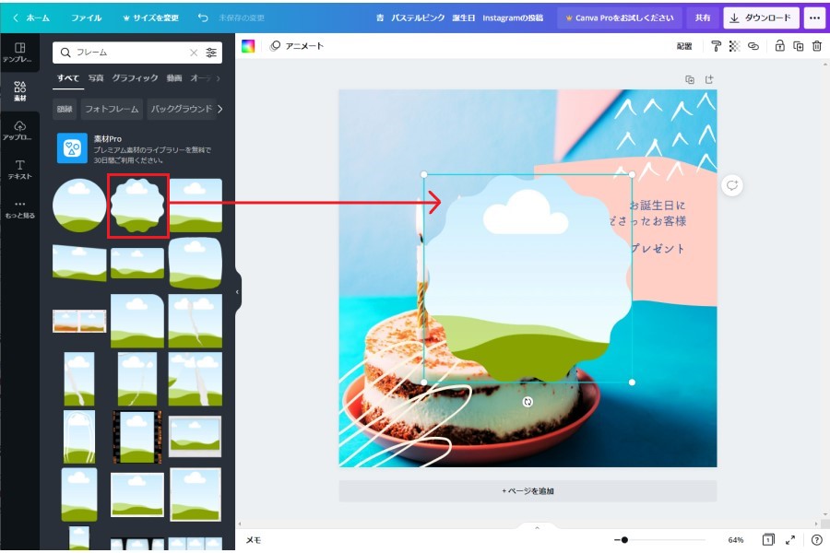Select the circle frame thumbnail
The image size is (830, 553).
[x=78, y=205]
